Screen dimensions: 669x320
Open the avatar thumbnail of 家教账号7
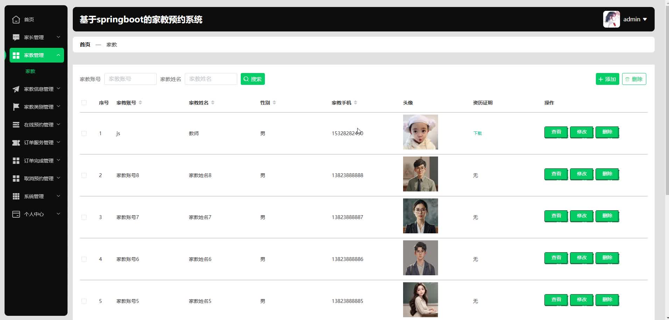[421, 216]
